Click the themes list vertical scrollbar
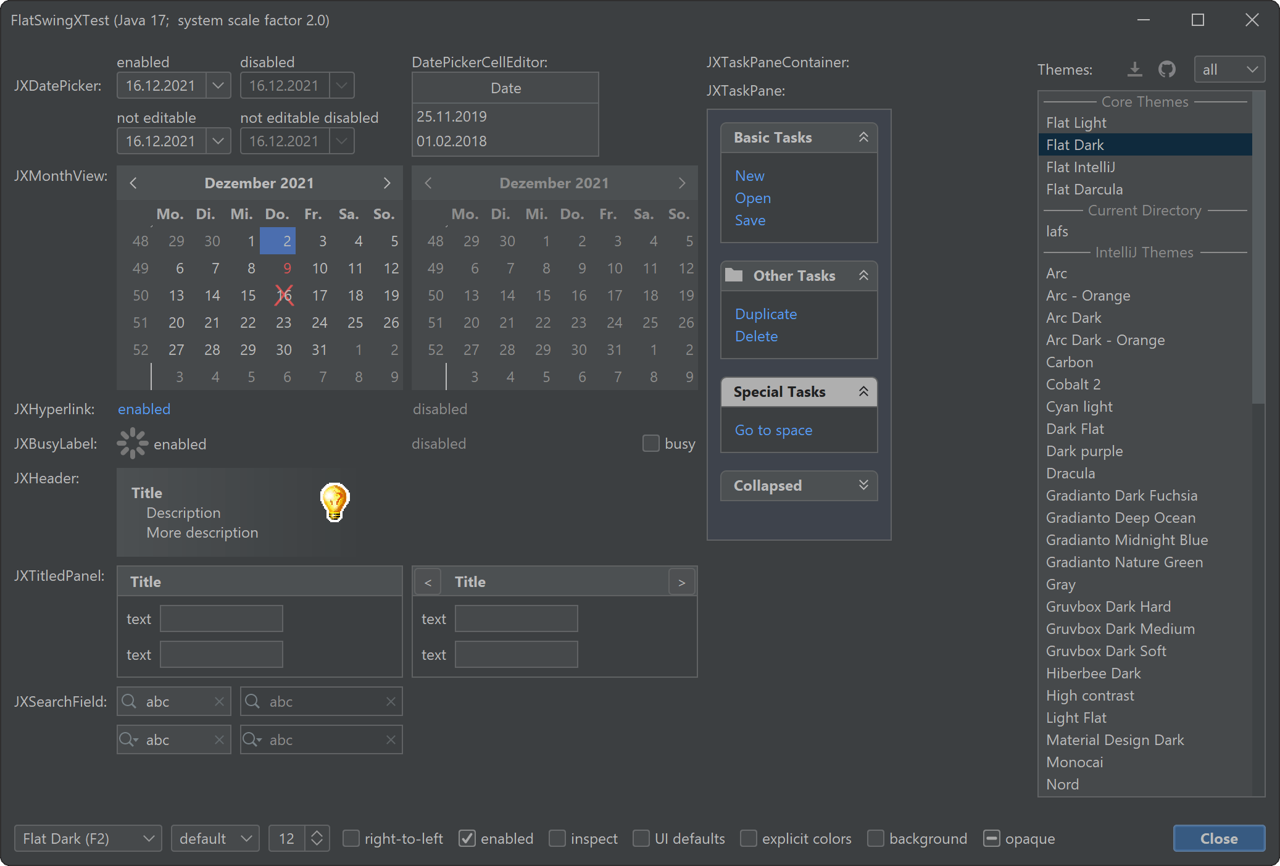Image resolution: width=1280 pixels, height=866 pixels. point(1258,247)
